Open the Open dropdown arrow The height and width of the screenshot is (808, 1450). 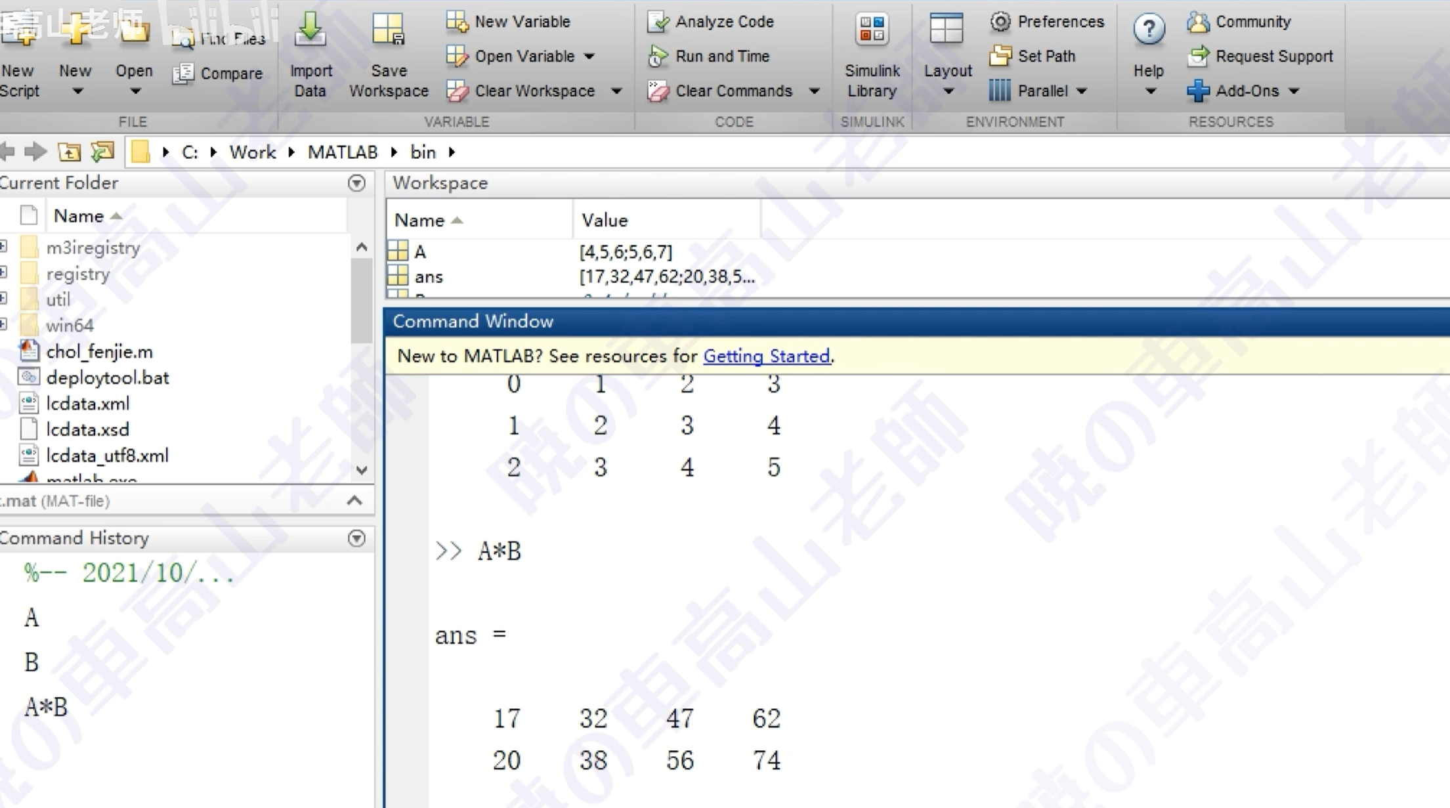(135, 91)
